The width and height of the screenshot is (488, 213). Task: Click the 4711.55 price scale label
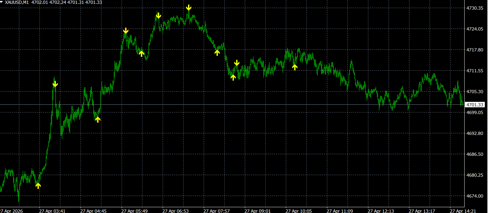tap(475, 71)
